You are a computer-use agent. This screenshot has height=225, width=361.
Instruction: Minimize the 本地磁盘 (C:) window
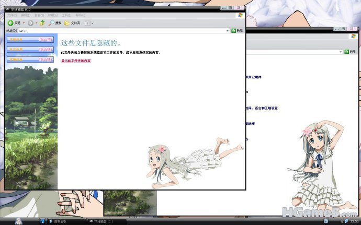tap(224, 8)
